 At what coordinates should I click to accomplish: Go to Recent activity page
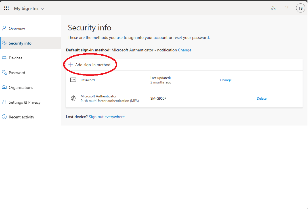click(21, 117)
